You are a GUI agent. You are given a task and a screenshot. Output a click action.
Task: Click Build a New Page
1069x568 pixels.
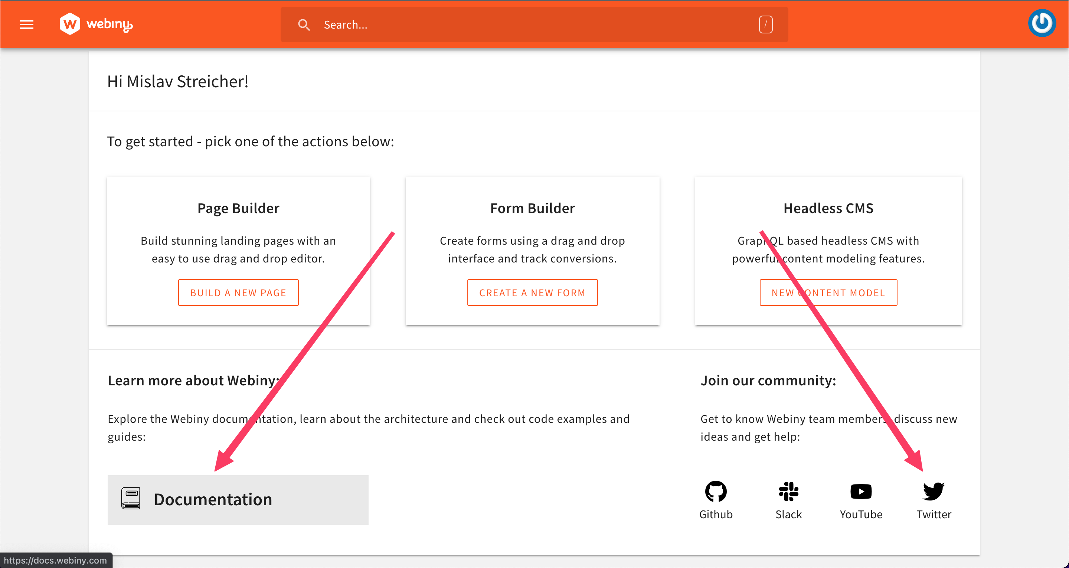pyautogui.click(x=238, y=292)
